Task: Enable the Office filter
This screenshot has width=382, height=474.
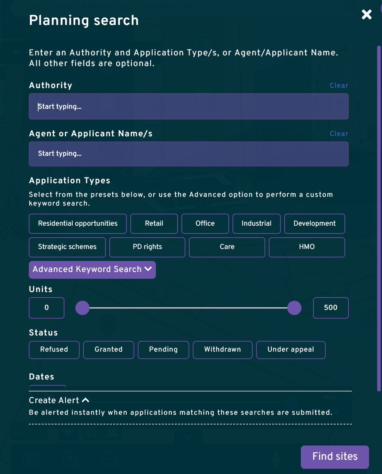Action: [x=205, y=223]
